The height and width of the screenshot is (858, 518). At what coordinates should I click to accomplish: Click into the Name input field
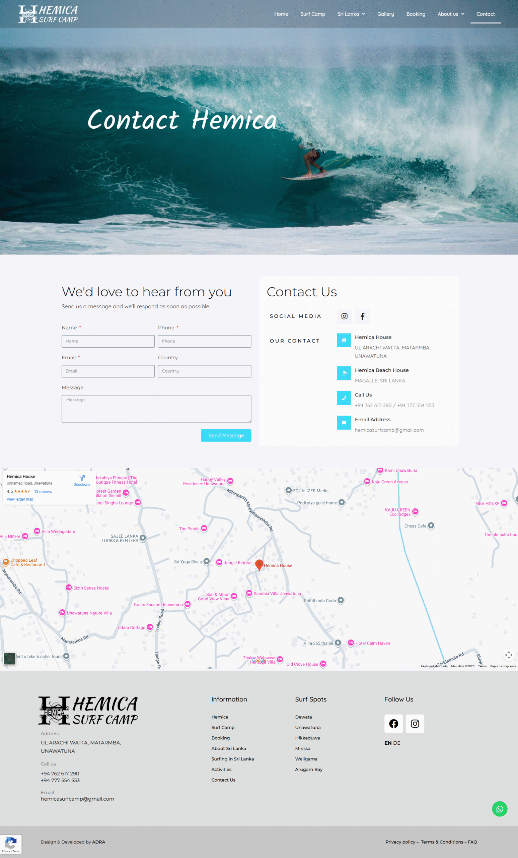[x=108, y=341]
